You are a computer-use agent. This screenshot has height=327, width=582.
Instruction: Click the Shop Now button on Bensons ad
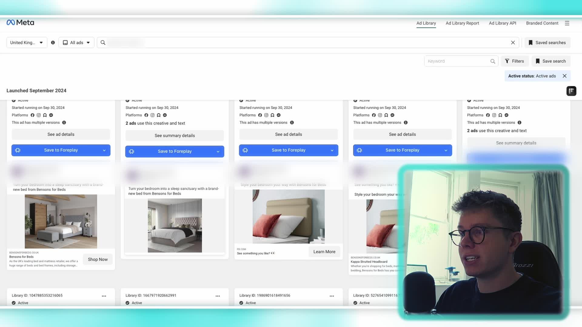(98, 259)
